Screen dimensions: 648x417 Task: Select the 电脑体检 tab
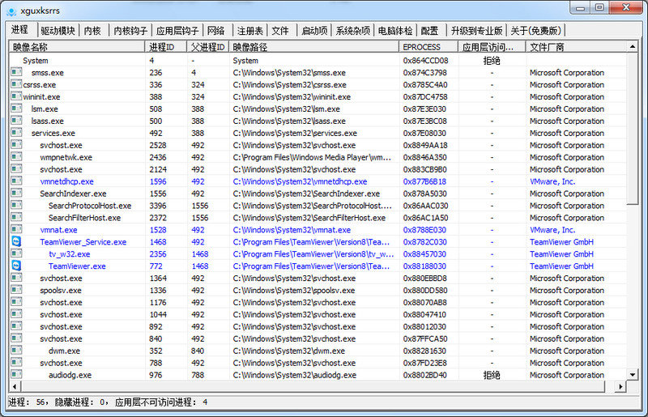[394, 31]
